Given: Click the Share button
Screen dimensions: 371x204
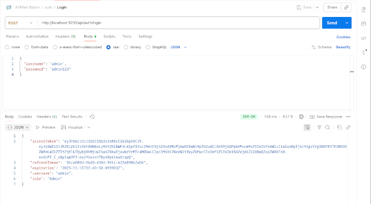Looking at the screenshot, I should click(x=332, y=7).
